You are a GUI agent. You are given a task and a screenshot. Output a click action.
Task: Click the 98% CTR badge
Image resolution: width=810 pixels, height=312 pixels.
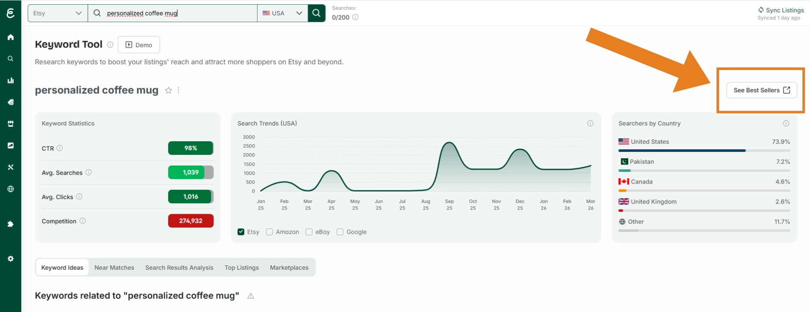pyautogui.click(x=191, y=148)
